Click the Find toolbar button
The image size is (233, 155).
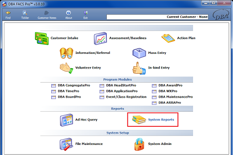(8, 15)
